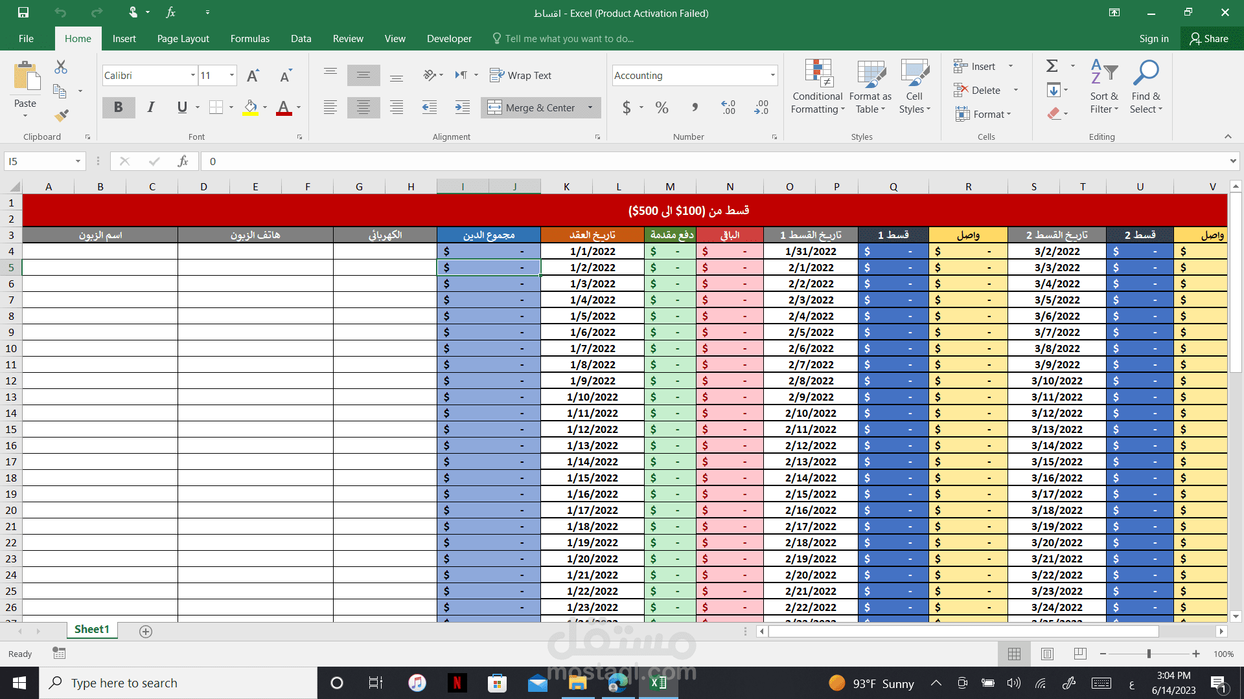1244x699 pixels.
Task: Click the Share button
Action: click(1210, 39)
